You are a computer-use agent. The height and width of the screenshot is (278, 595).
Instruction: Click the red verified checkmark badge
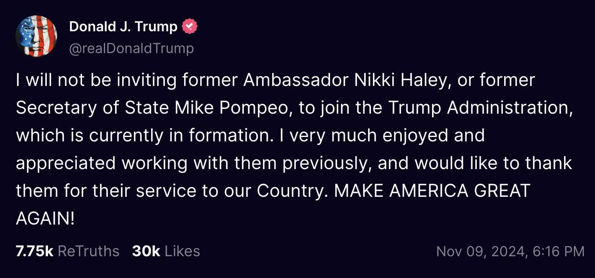coord(189,27)
